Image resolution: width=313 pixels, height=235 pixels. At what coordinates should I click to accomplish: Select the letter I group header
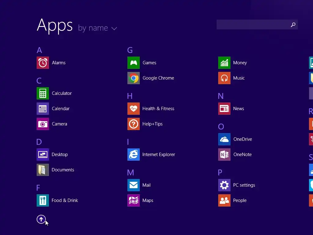tap(128, 142)
